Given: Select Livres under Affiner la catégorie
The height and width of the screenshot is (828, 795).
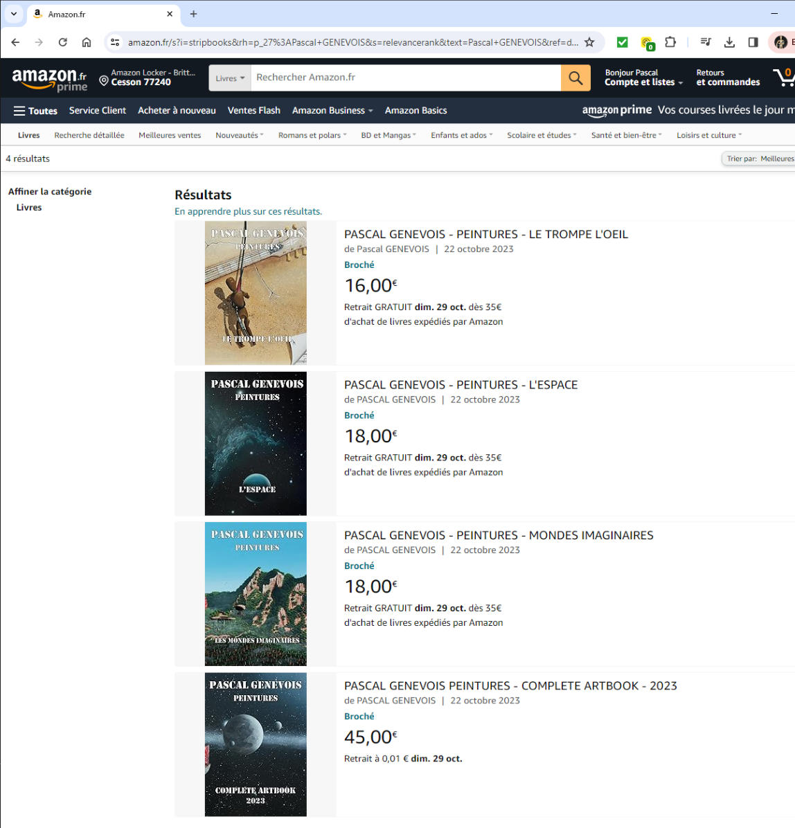Looking at the screenshot, I should point(29,208).
